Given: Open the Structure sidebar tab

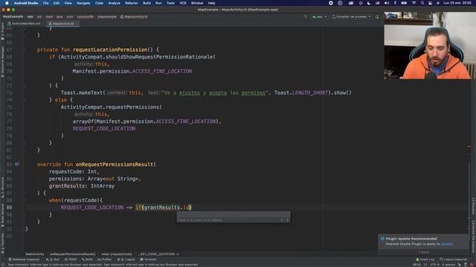Looking at the screenshot, I should [2, 188].
